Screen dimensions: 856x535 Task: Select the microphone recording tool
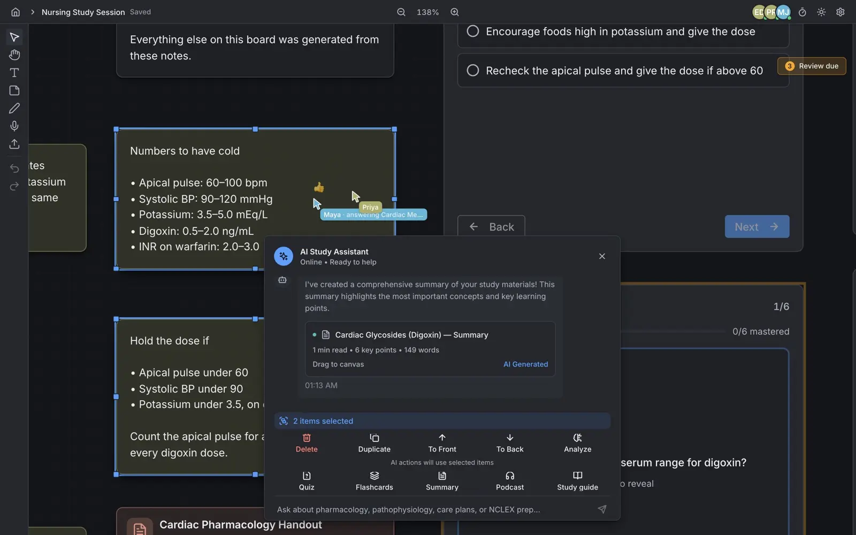[x=14, y=126]
